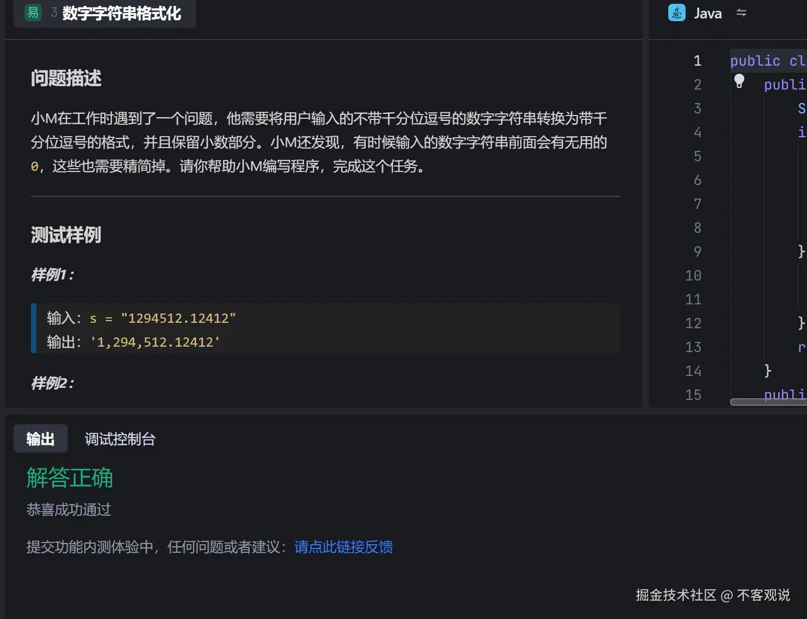This screenshot has width=807, height=619.
Task: Click the 样例2 section label
Action: [52, 384]
